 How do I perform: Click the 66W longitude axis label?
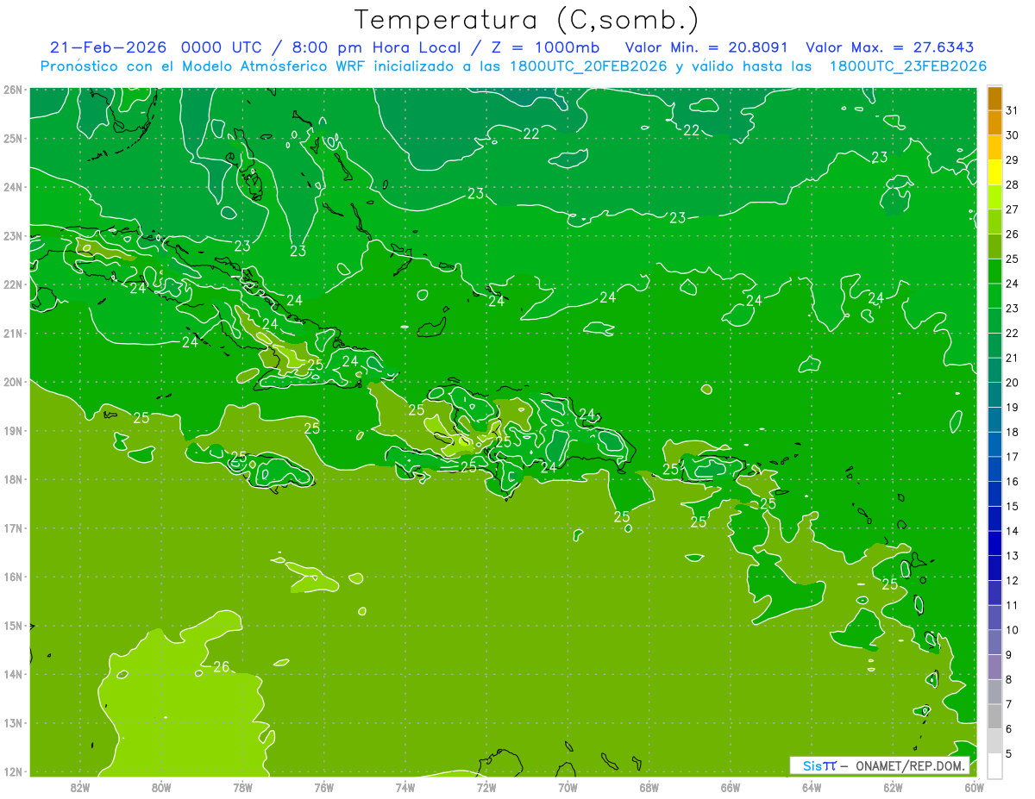click(731, 787)
